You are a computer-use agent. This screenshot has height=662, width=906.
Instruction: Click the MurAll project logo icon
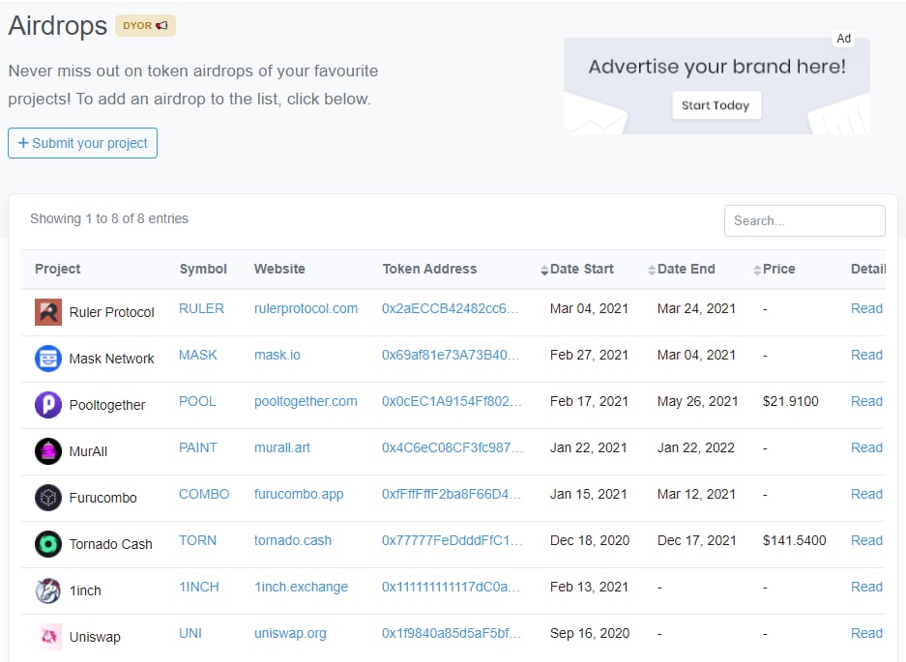click(x=48, y=451)
